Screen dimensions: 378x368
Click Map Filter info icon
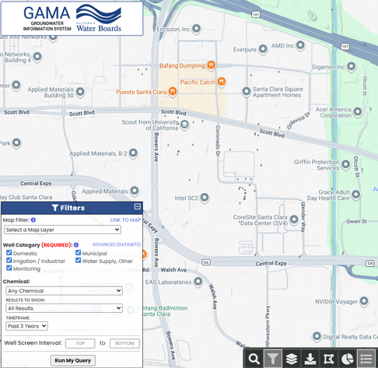33,220
